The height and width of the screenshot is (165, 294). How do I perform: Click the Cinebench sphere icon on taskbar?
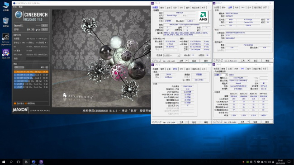coord(33,162)
